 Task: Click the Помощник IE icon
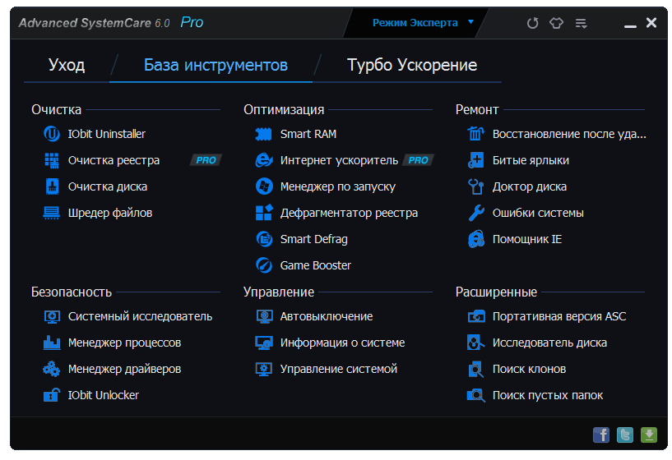476,239
